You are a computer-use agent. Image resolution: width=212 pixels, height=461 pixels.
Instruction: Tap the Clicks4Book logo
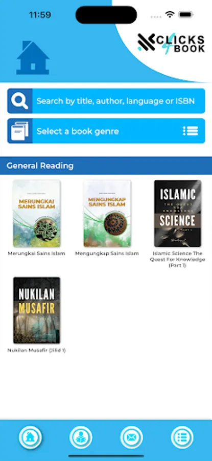click(x=171, y=44)
